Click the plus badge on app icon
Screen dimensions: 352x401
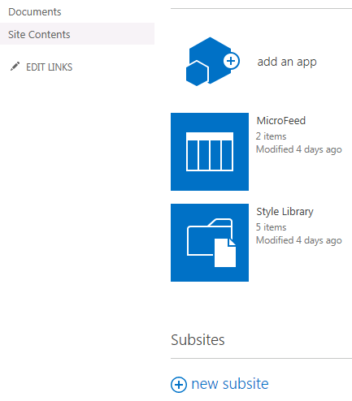click(231, 61)
